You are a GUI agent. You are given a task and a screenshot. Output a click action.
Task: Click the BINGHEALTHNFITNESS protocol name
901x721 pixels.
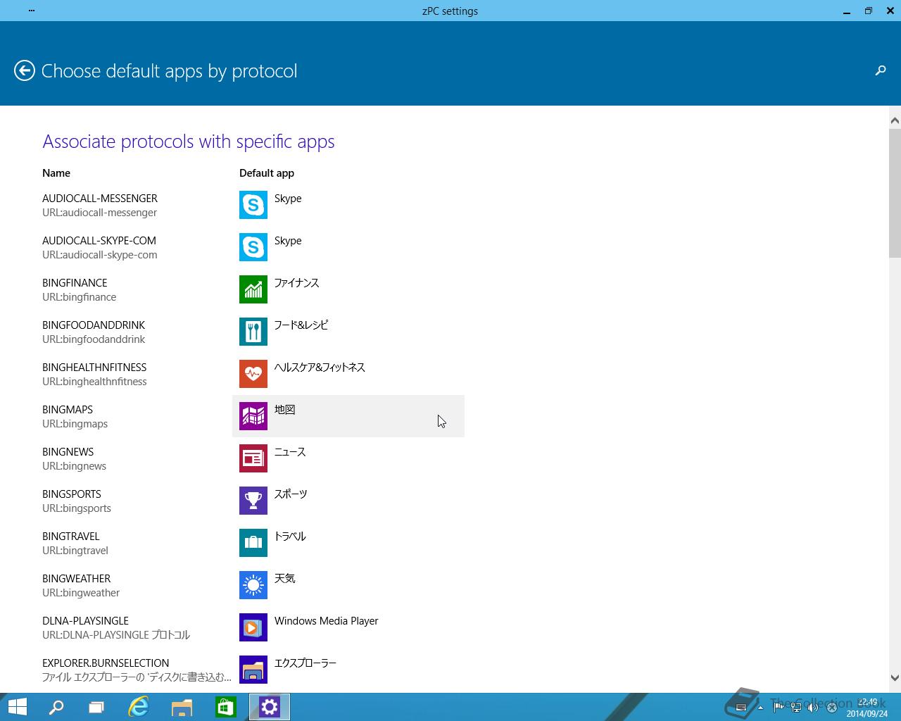point(94,368)
